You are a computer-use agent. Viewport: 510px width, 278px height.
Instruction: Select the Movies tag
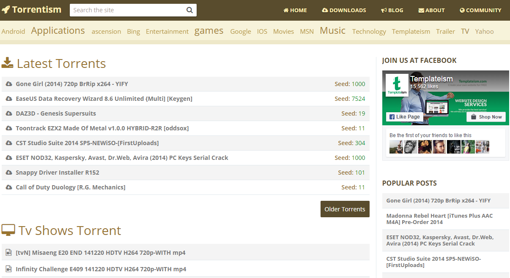coord(283,31)
